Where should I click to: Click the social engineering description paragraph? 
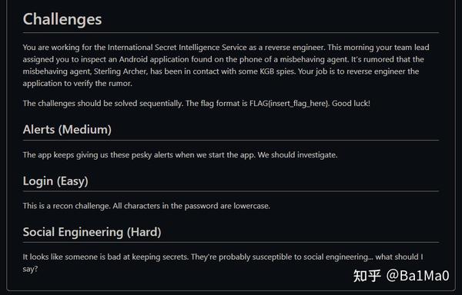pos(223,263)
